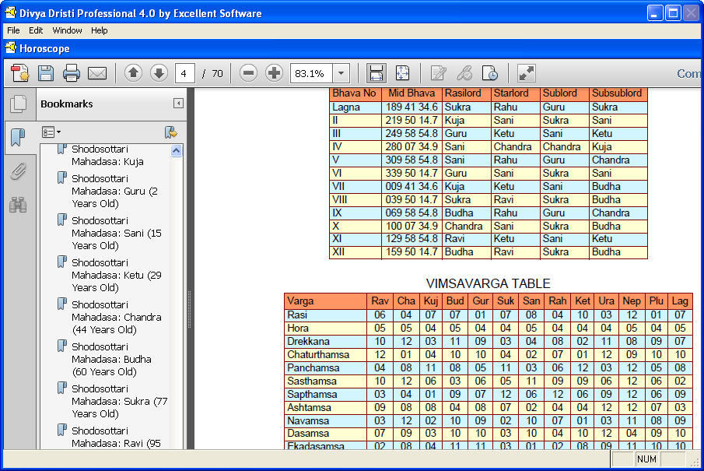Click the next page down arrow
Image resolution: width=704 pixels, height=471 pixels.
tap(159, 72)
